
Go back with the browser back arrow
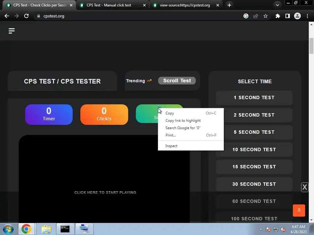[7, 16]
